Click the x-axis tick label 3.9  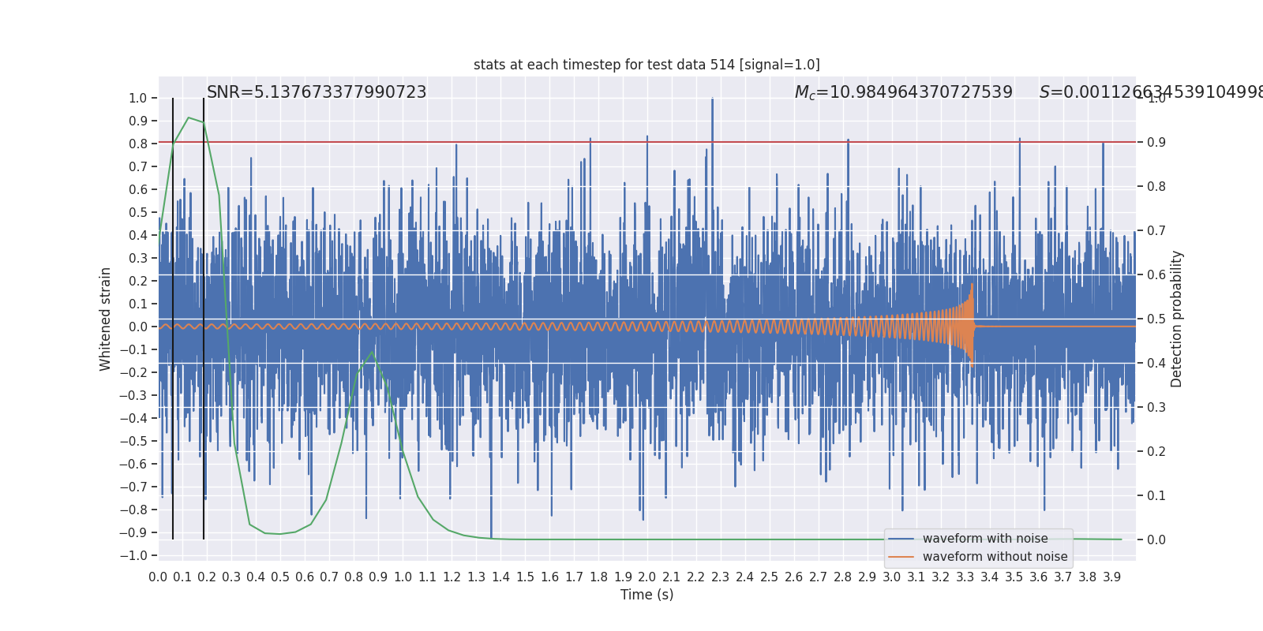(1112, 577)
